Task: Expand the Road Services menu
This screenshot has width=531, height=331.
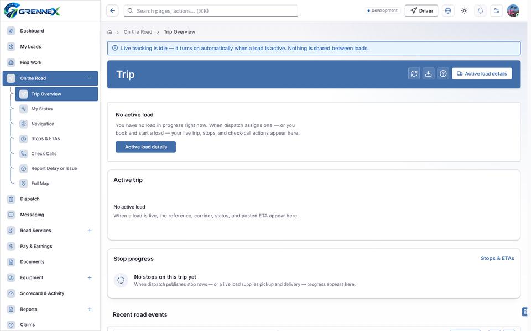Action: coord(90,231)
